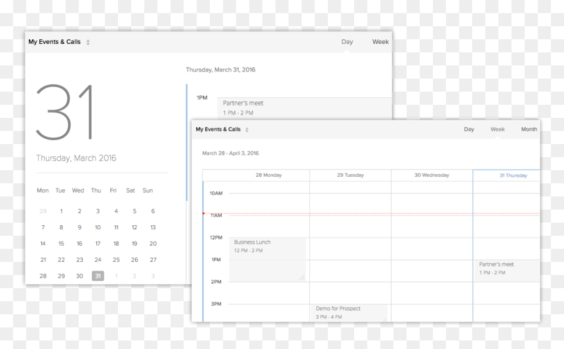The width and height of the screenshot is (564, 349).
Task: Select date 19 in mini calendar
Action: tap(134, 244)
